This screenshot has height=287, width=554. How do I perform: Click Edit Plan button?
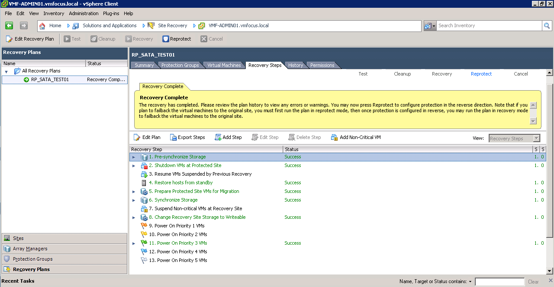[x=147, y=138]
